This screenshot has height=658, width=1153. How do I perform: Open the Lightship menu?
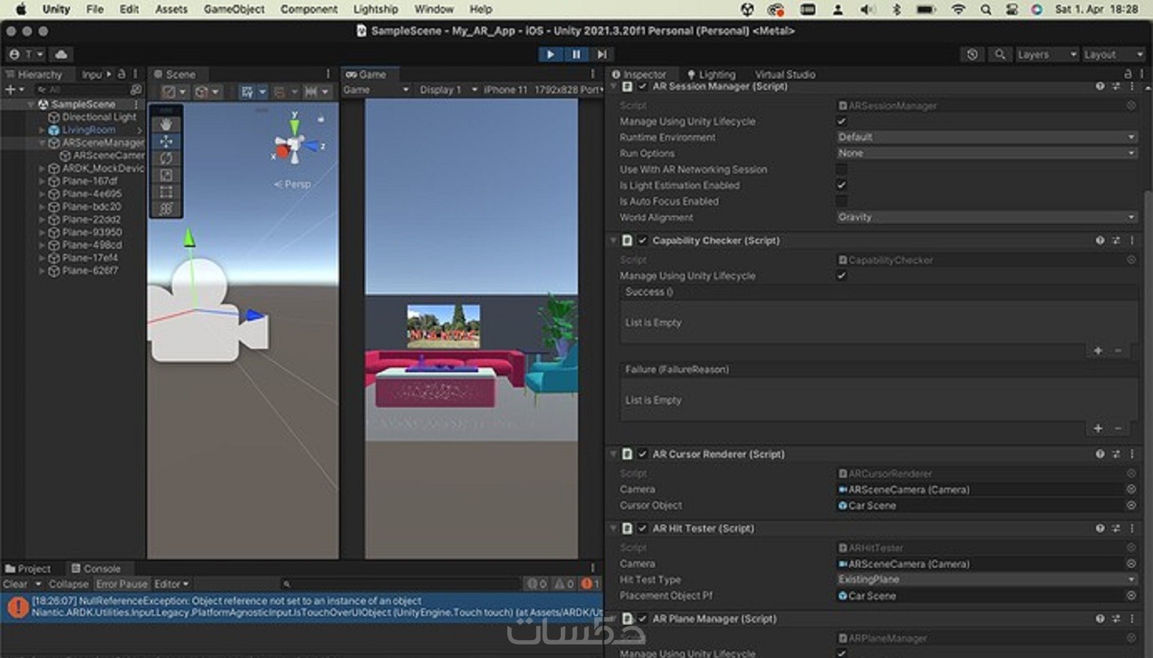point(376,9)
